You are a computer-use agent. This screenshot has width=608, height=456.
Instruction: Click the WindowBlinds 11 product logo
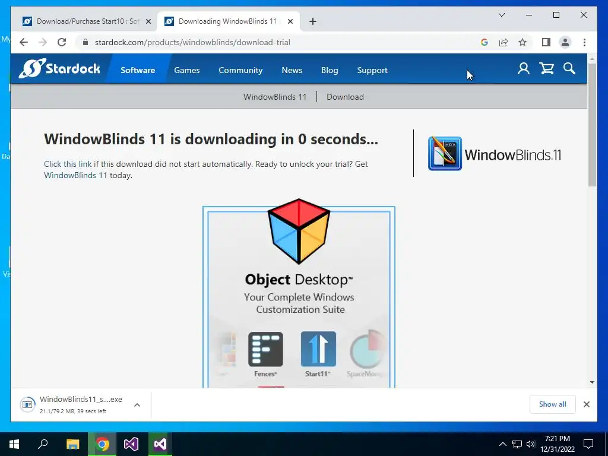(495, 154)
